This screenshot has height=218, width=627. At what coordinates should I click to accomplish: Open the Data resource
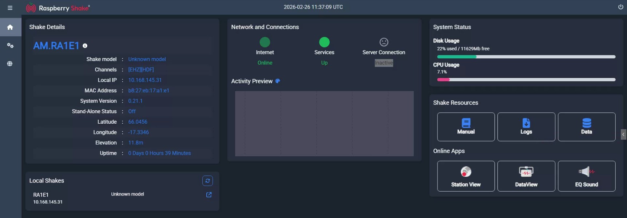click(586, 127)
